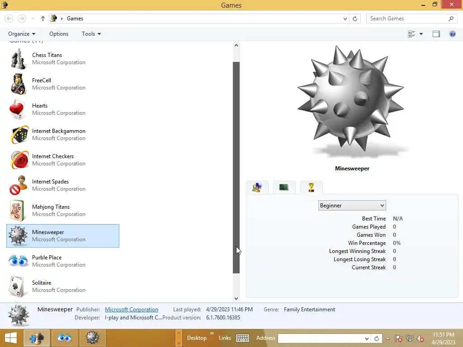Click the taskbar Address input field
Viewport: 463px width, 347px height.
(321, 338)
